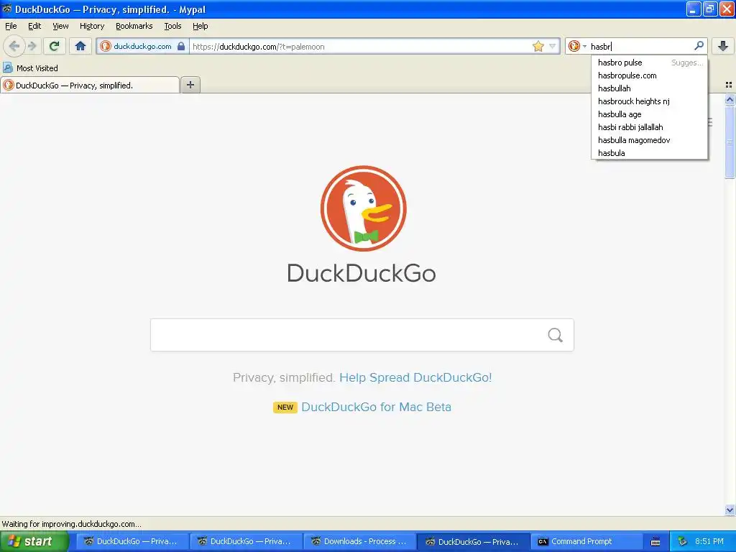Open the History menu
736x552 pixels.
pos(91,26)
